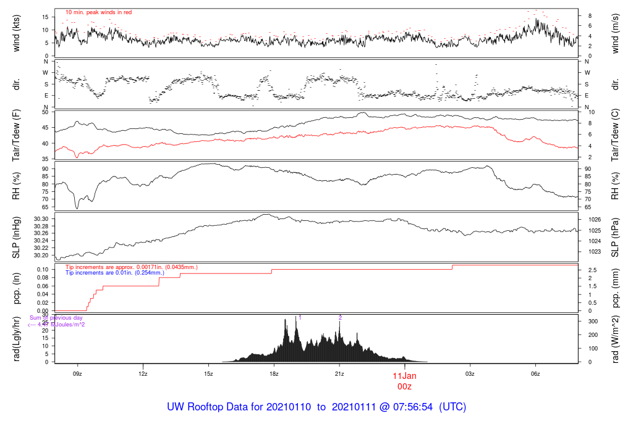Click the purple "2" marker in the radiation plot
633x432 pixels.
[x=341, y=318]
